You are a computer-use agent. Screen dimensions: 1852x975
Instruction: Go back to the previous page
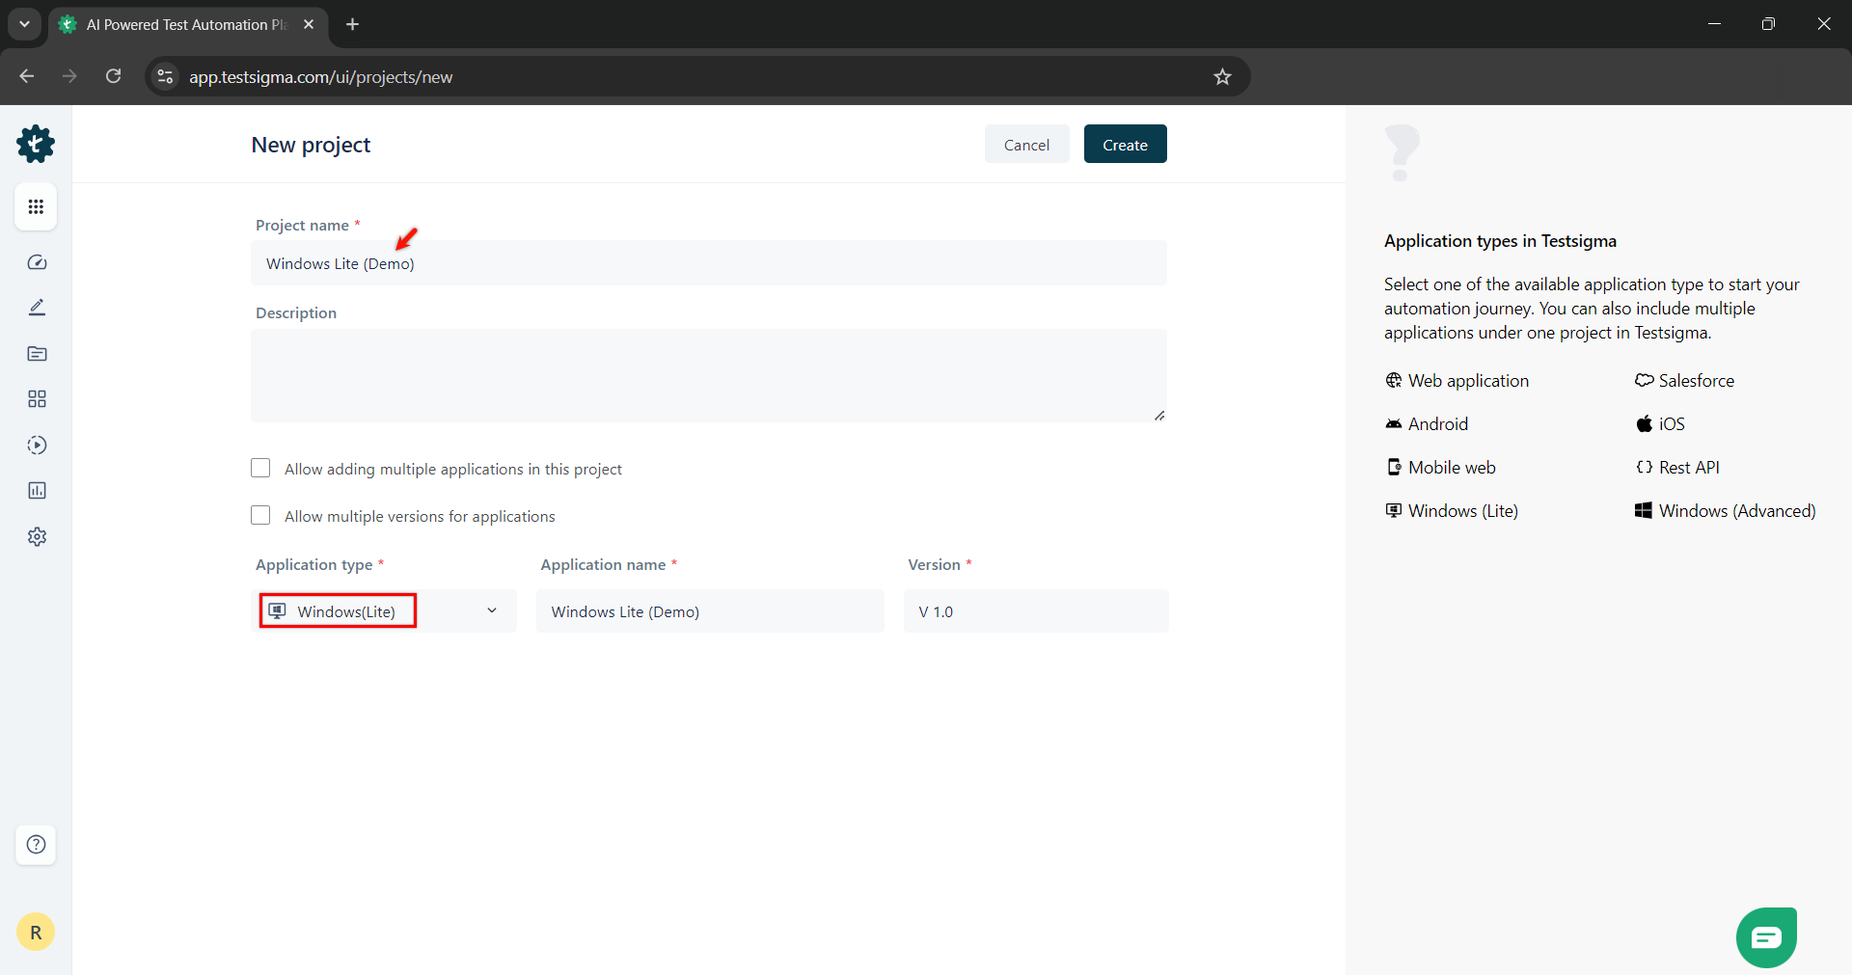(27, 77)
